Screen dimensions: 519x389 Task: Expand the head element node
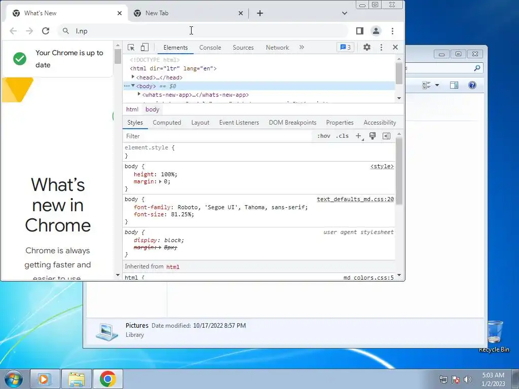click(133, 77)
